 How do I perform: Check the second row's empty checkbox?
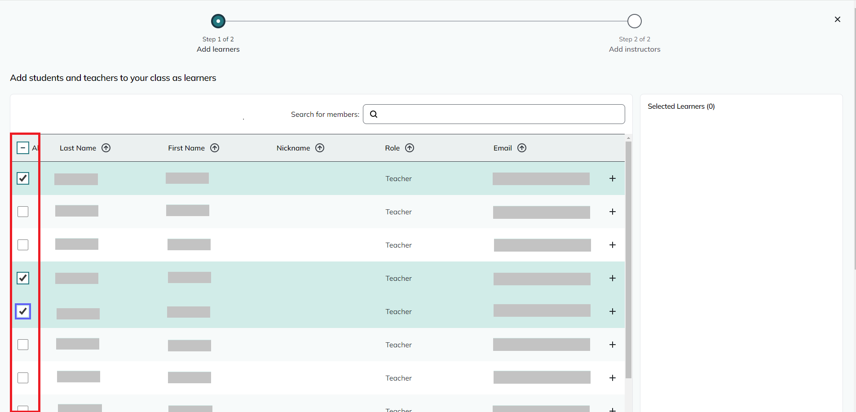[x=23, y=212]
